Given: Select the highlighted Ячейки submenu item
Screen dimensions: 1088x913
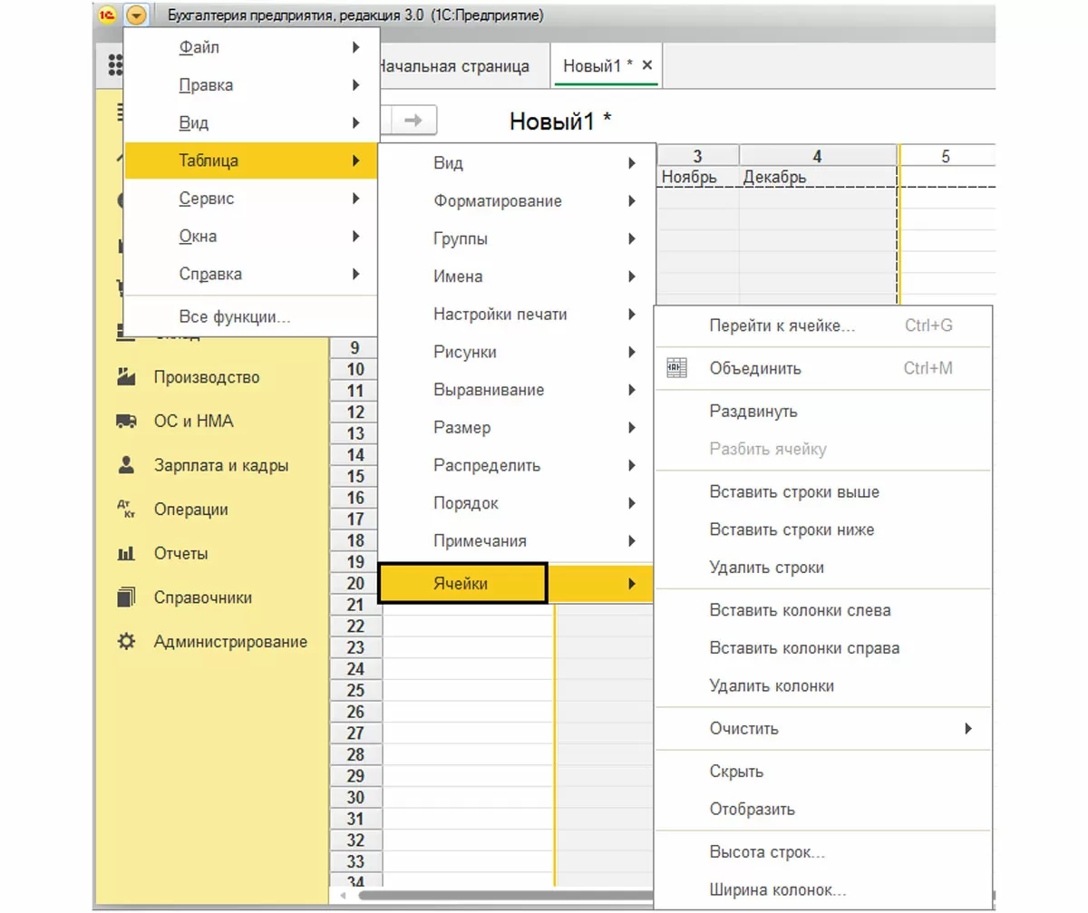Looking at the screenshot, I should coord(517,584).
